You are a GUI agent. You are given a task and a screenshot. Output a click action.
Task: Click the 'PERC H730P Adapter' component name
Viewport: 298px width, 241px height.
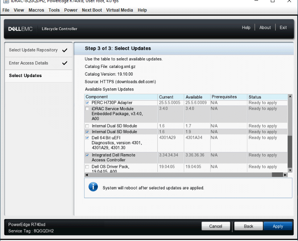[112, 103]
